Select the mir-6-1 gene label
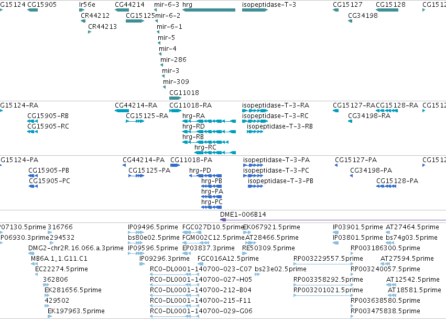The image size is (446, 319). click(x=169, y=26)
